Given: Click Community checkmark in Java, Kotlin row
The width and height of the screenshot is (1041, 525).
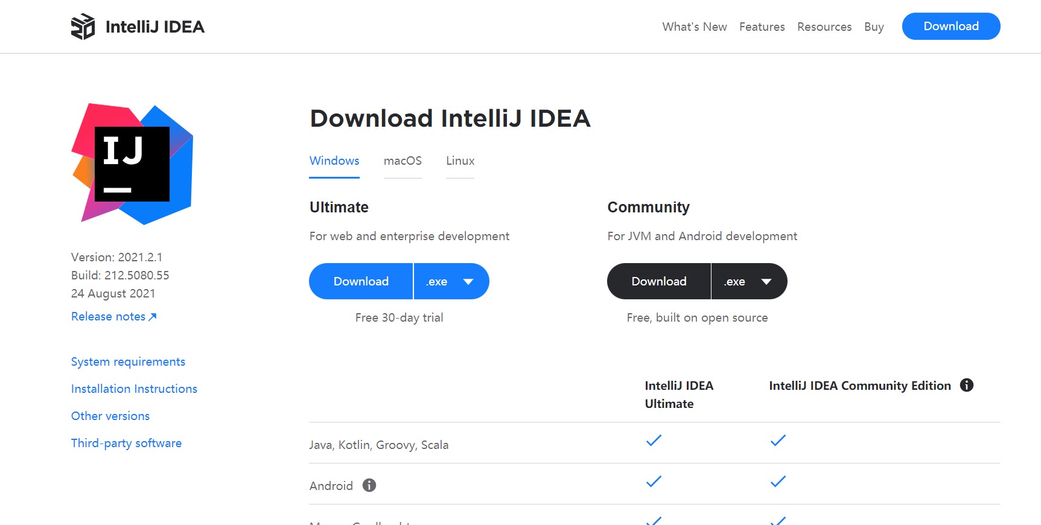Looking at the screenshot, I should pyautogui.click(x=778, y=441).
